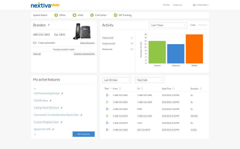Open Change voicemail pin link
Viewport: 240px width, 149px height.
(x=84, y=54)
